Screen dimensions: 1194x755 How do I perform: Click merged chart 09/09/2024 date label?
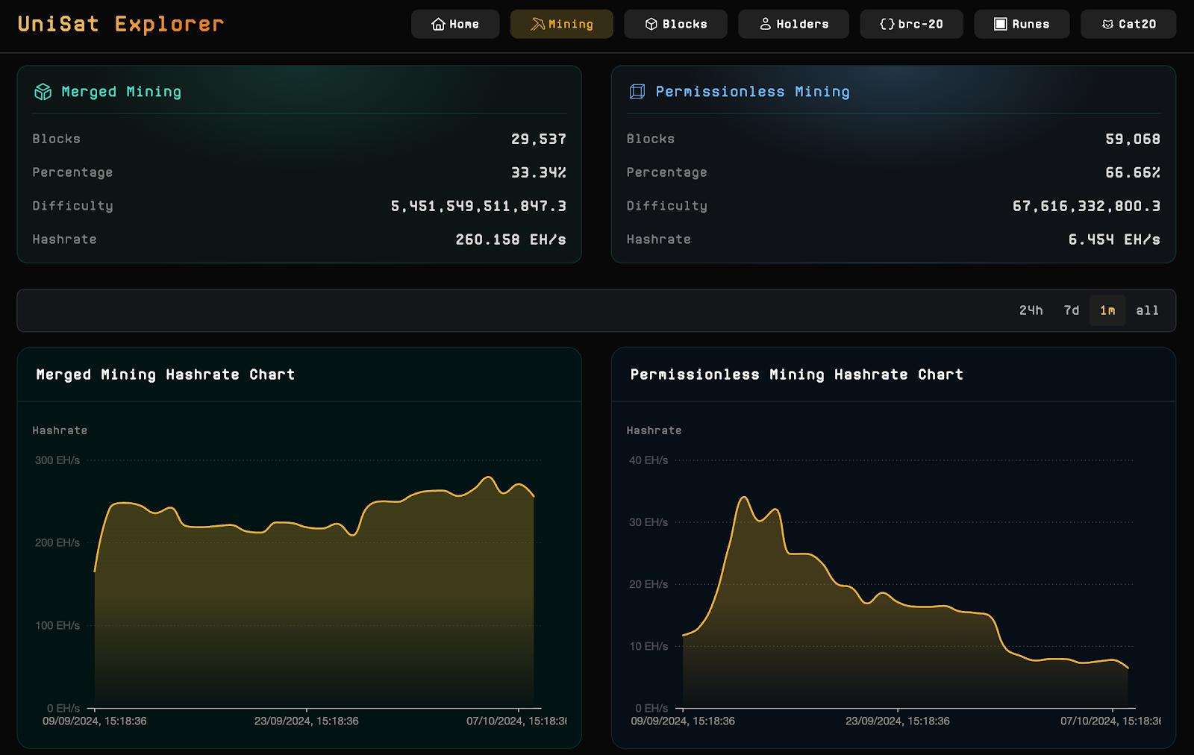click(95, 721)
